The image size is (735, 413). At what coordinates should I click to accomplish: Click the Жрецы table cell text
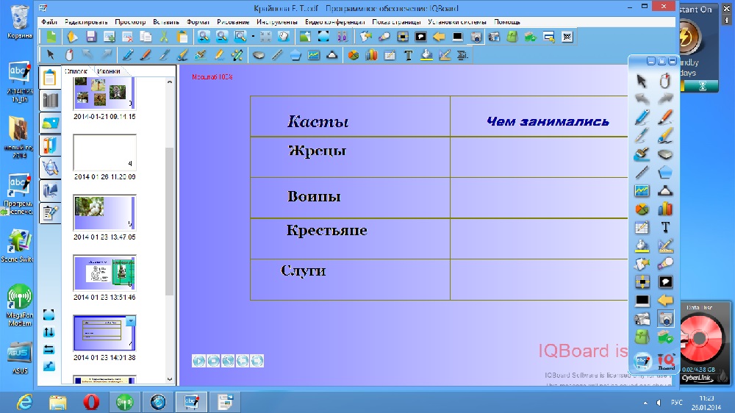317,151
